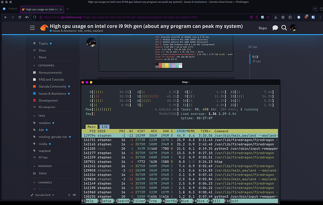The width and height of the screenshot is (323, 205).
Task: Click the share upload icon in address bar
Action: (257, 17)
